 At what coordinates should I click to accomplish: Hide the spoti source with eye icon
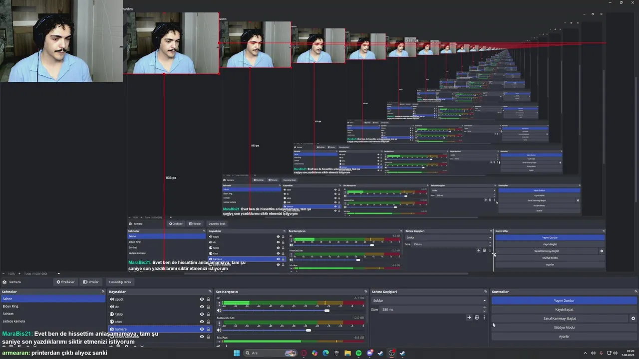click(202, 299)
